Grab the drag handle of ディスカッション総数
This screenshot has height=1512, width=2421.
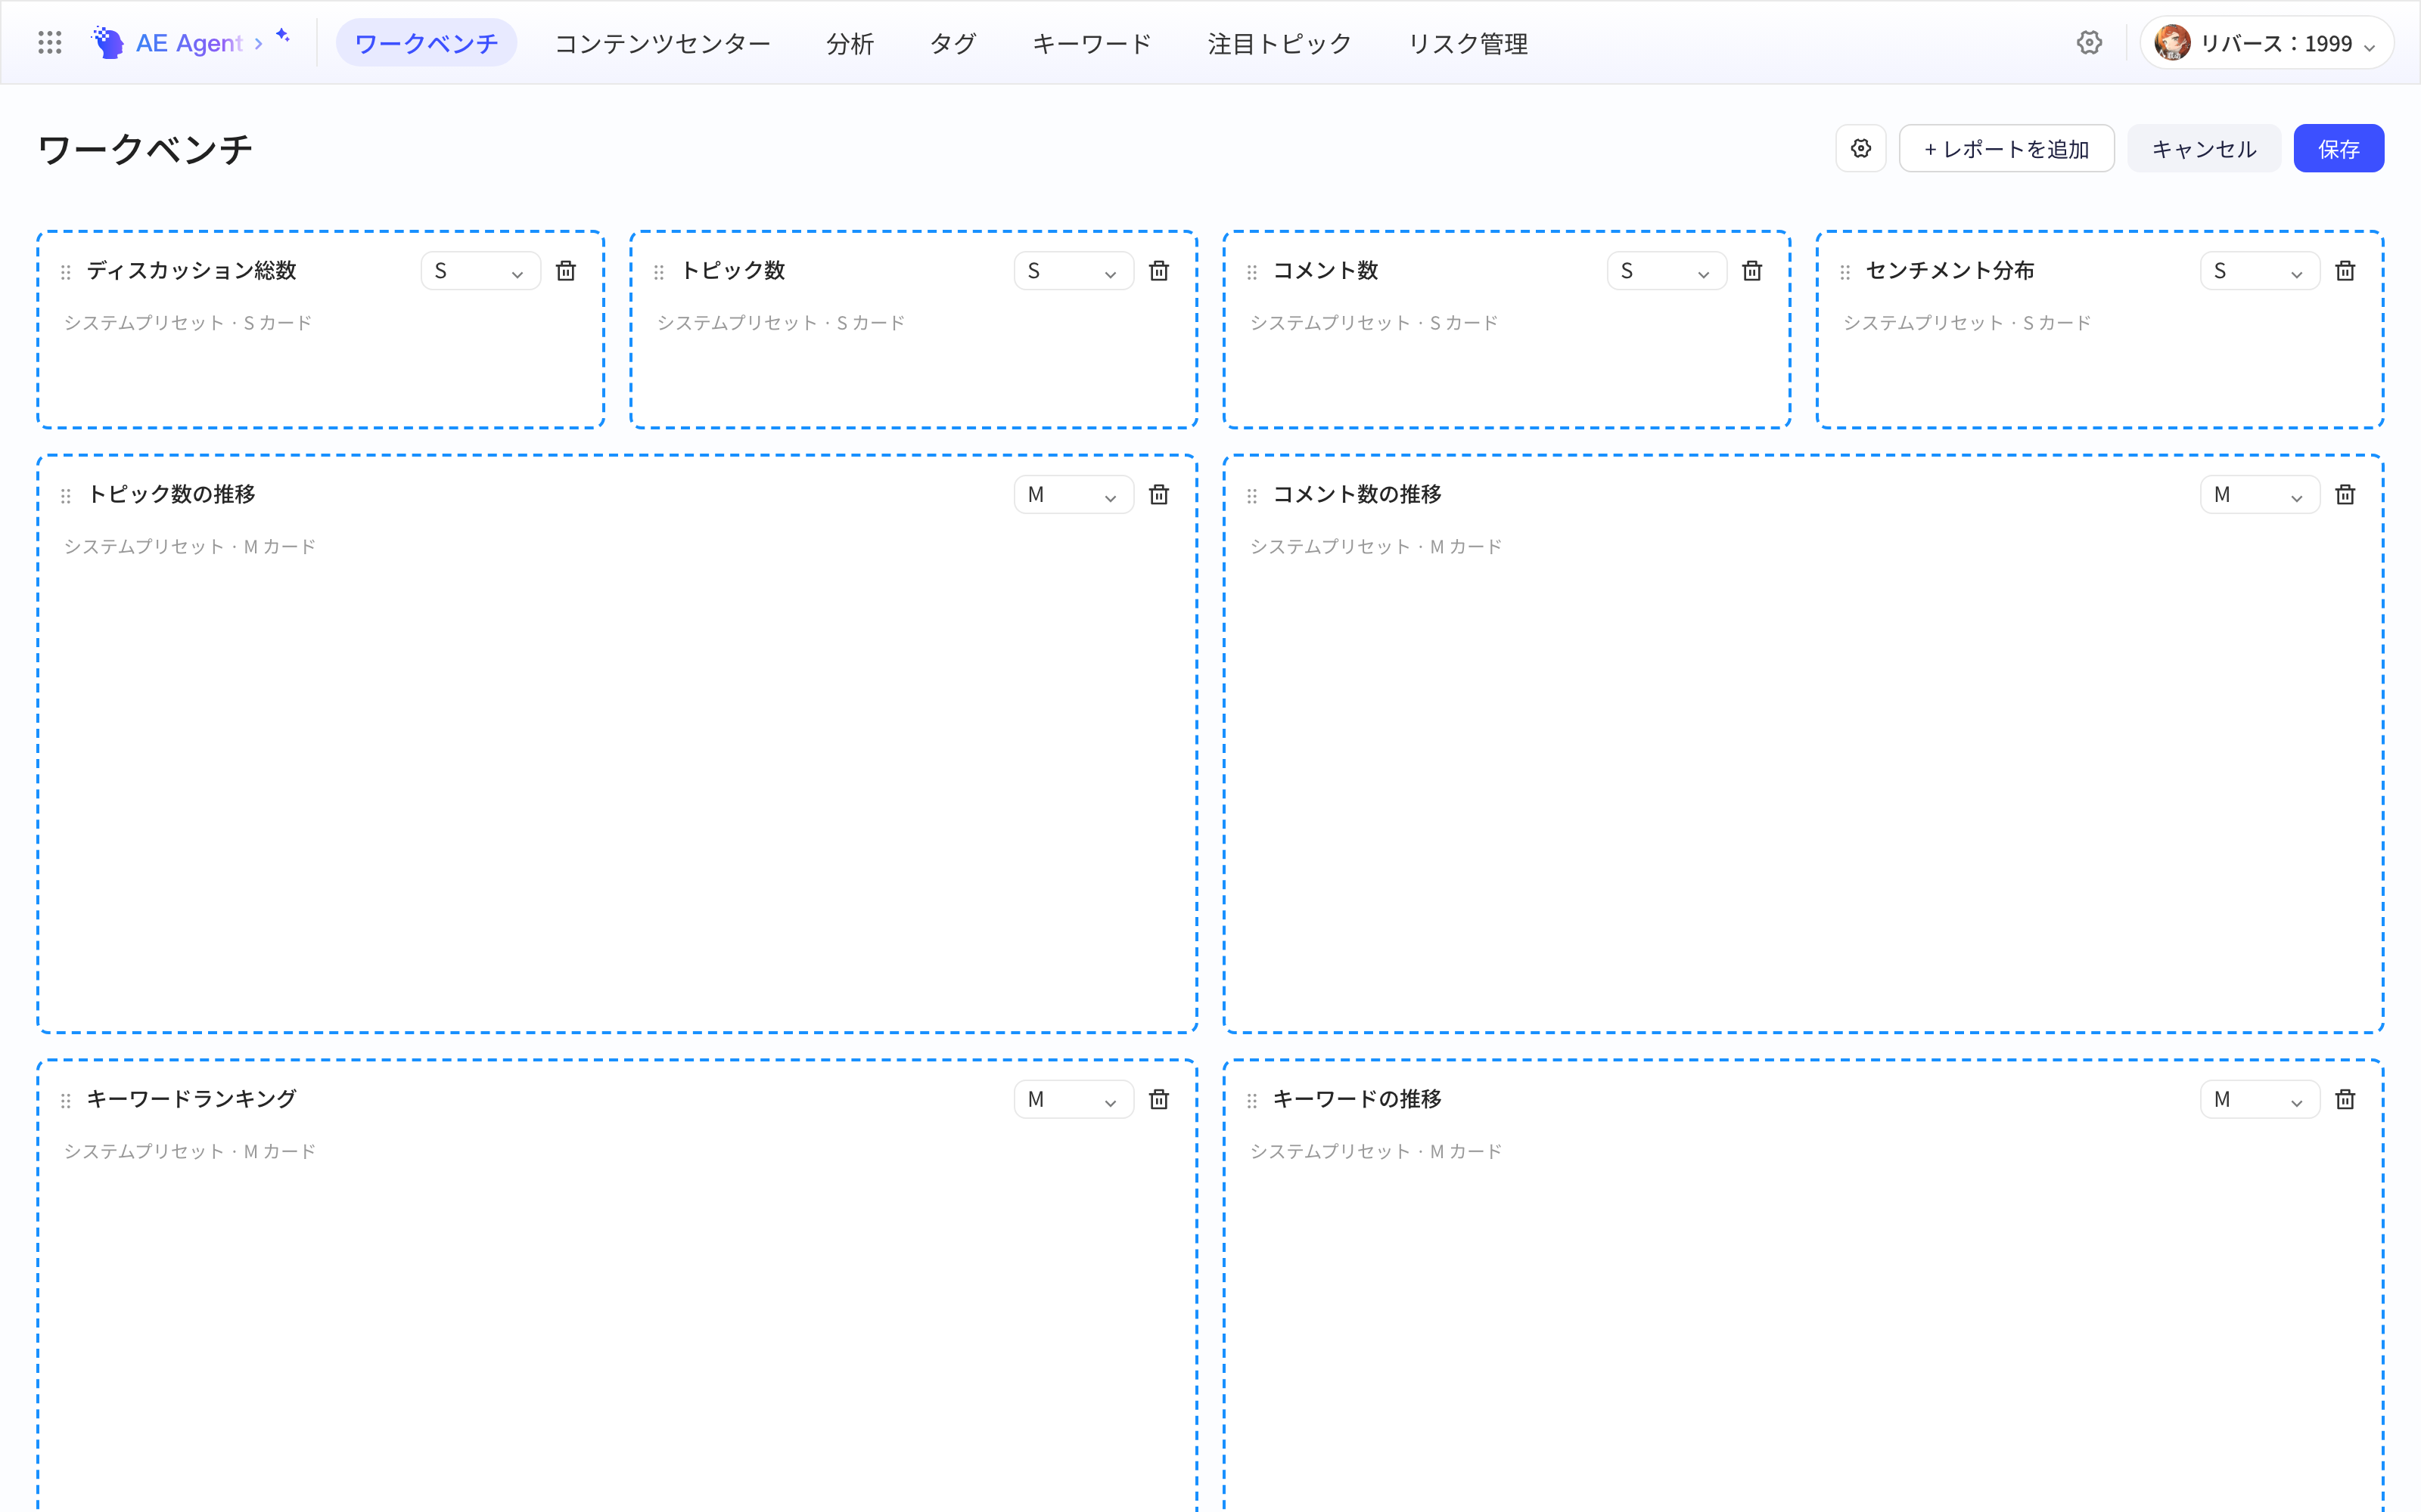pos(66,272)
